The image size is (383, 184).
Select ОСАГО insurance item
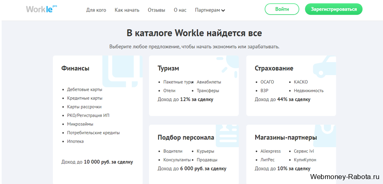[267, 82]
